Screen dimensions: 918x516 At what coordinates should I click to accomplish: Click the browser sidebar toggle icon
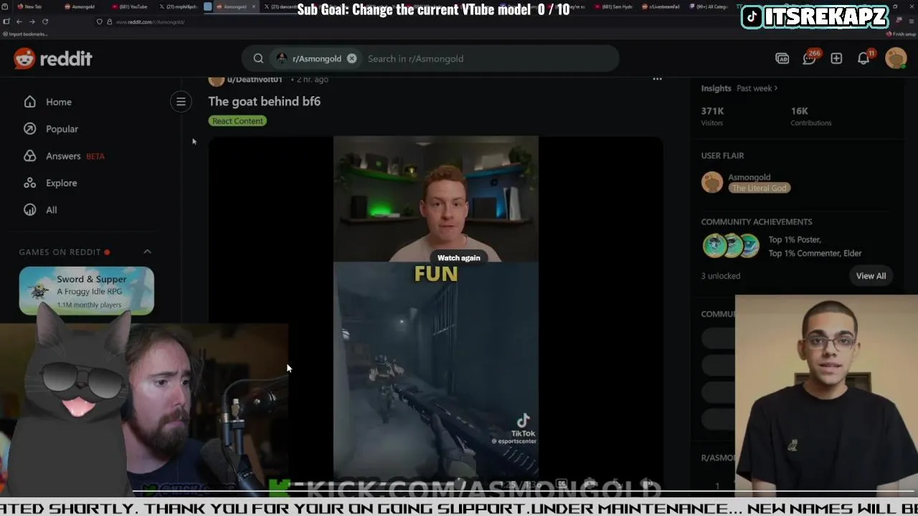click(x=6, y=21)
